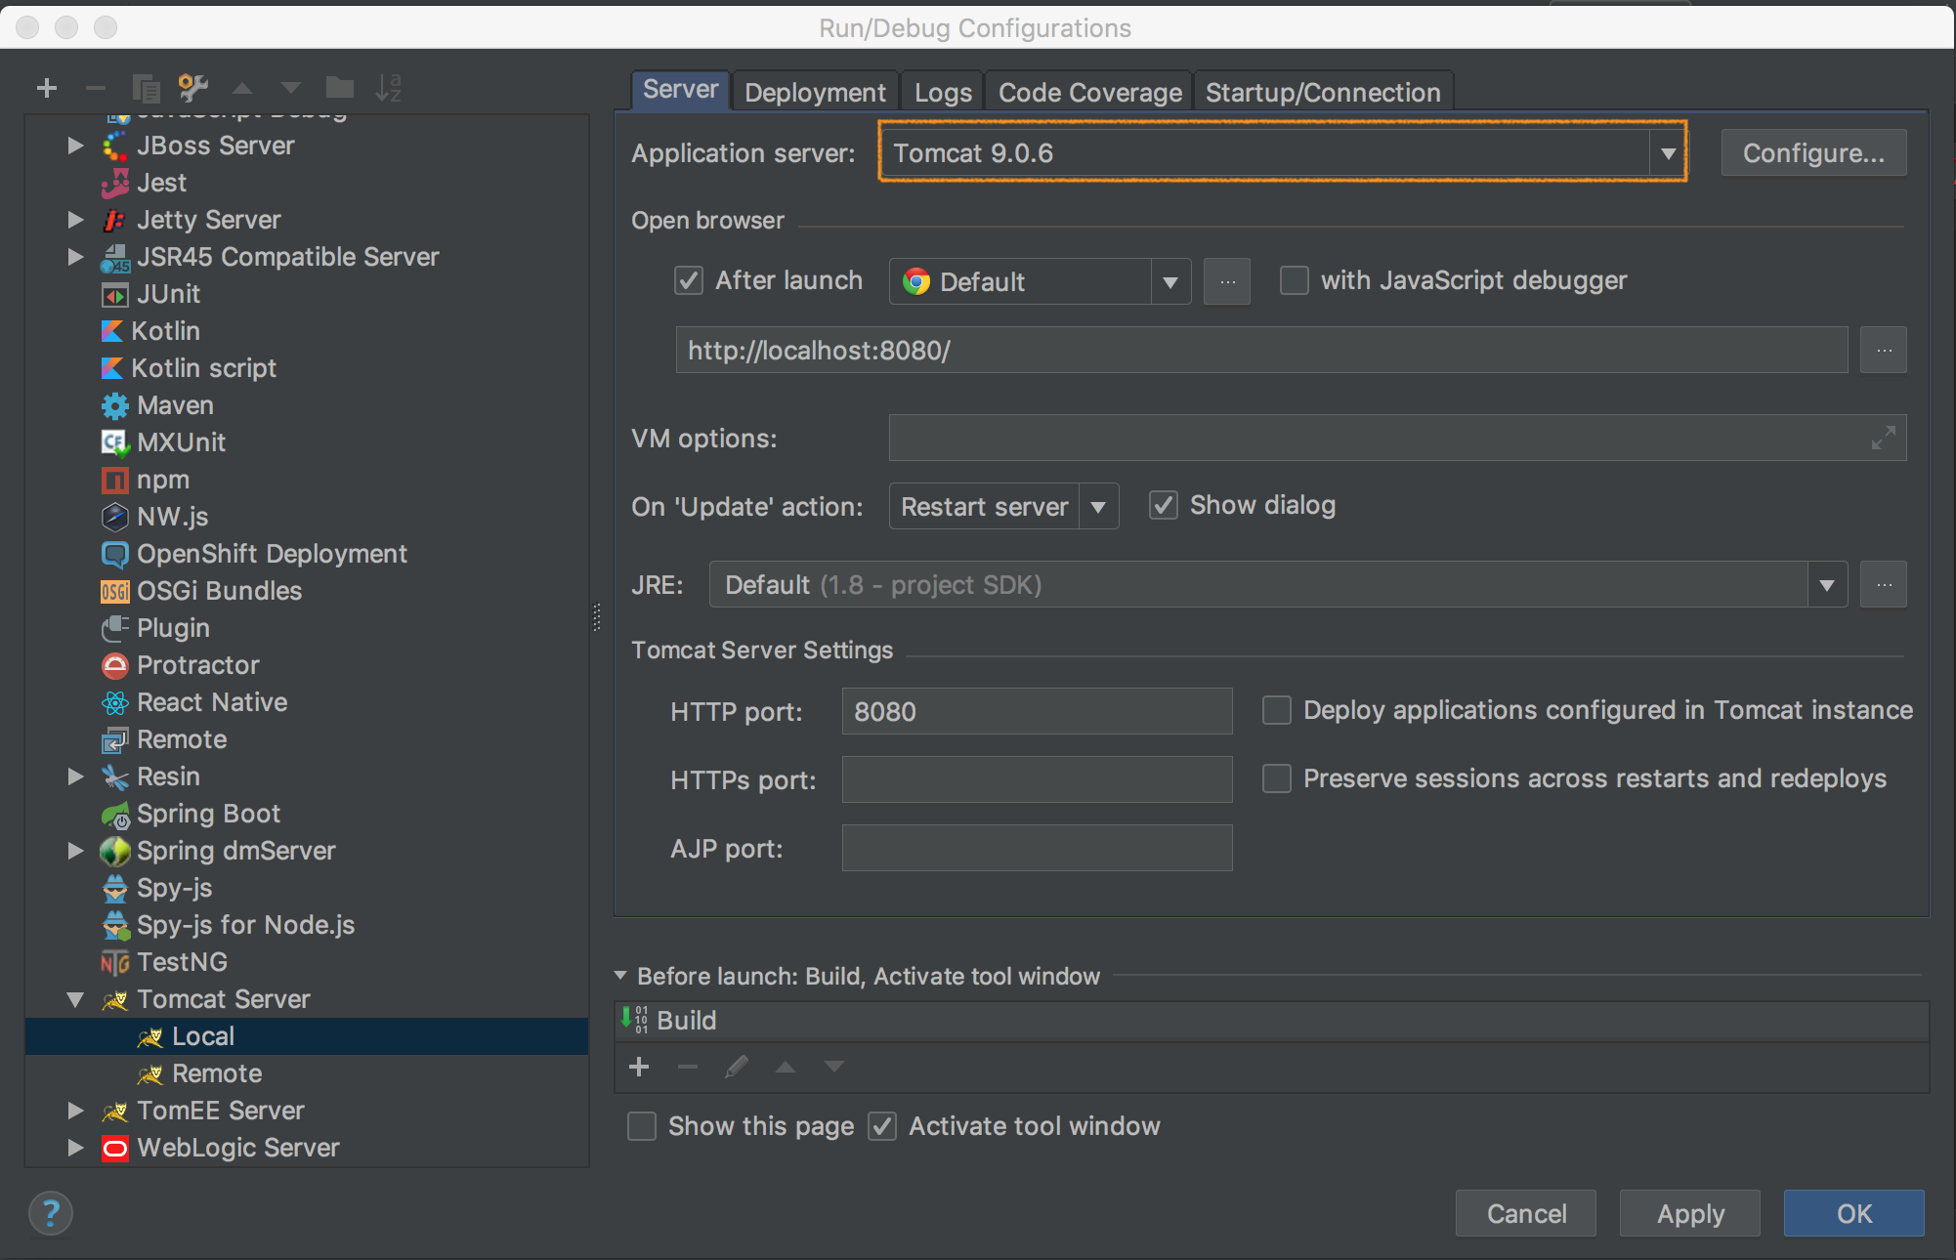Move the before-launch task up
The height and width of the screenshot is (1260, 1956).
tap(786, 1067)
